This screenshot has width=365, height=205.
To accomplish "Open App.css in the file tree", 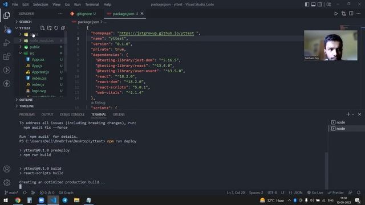I will (38, 59).
